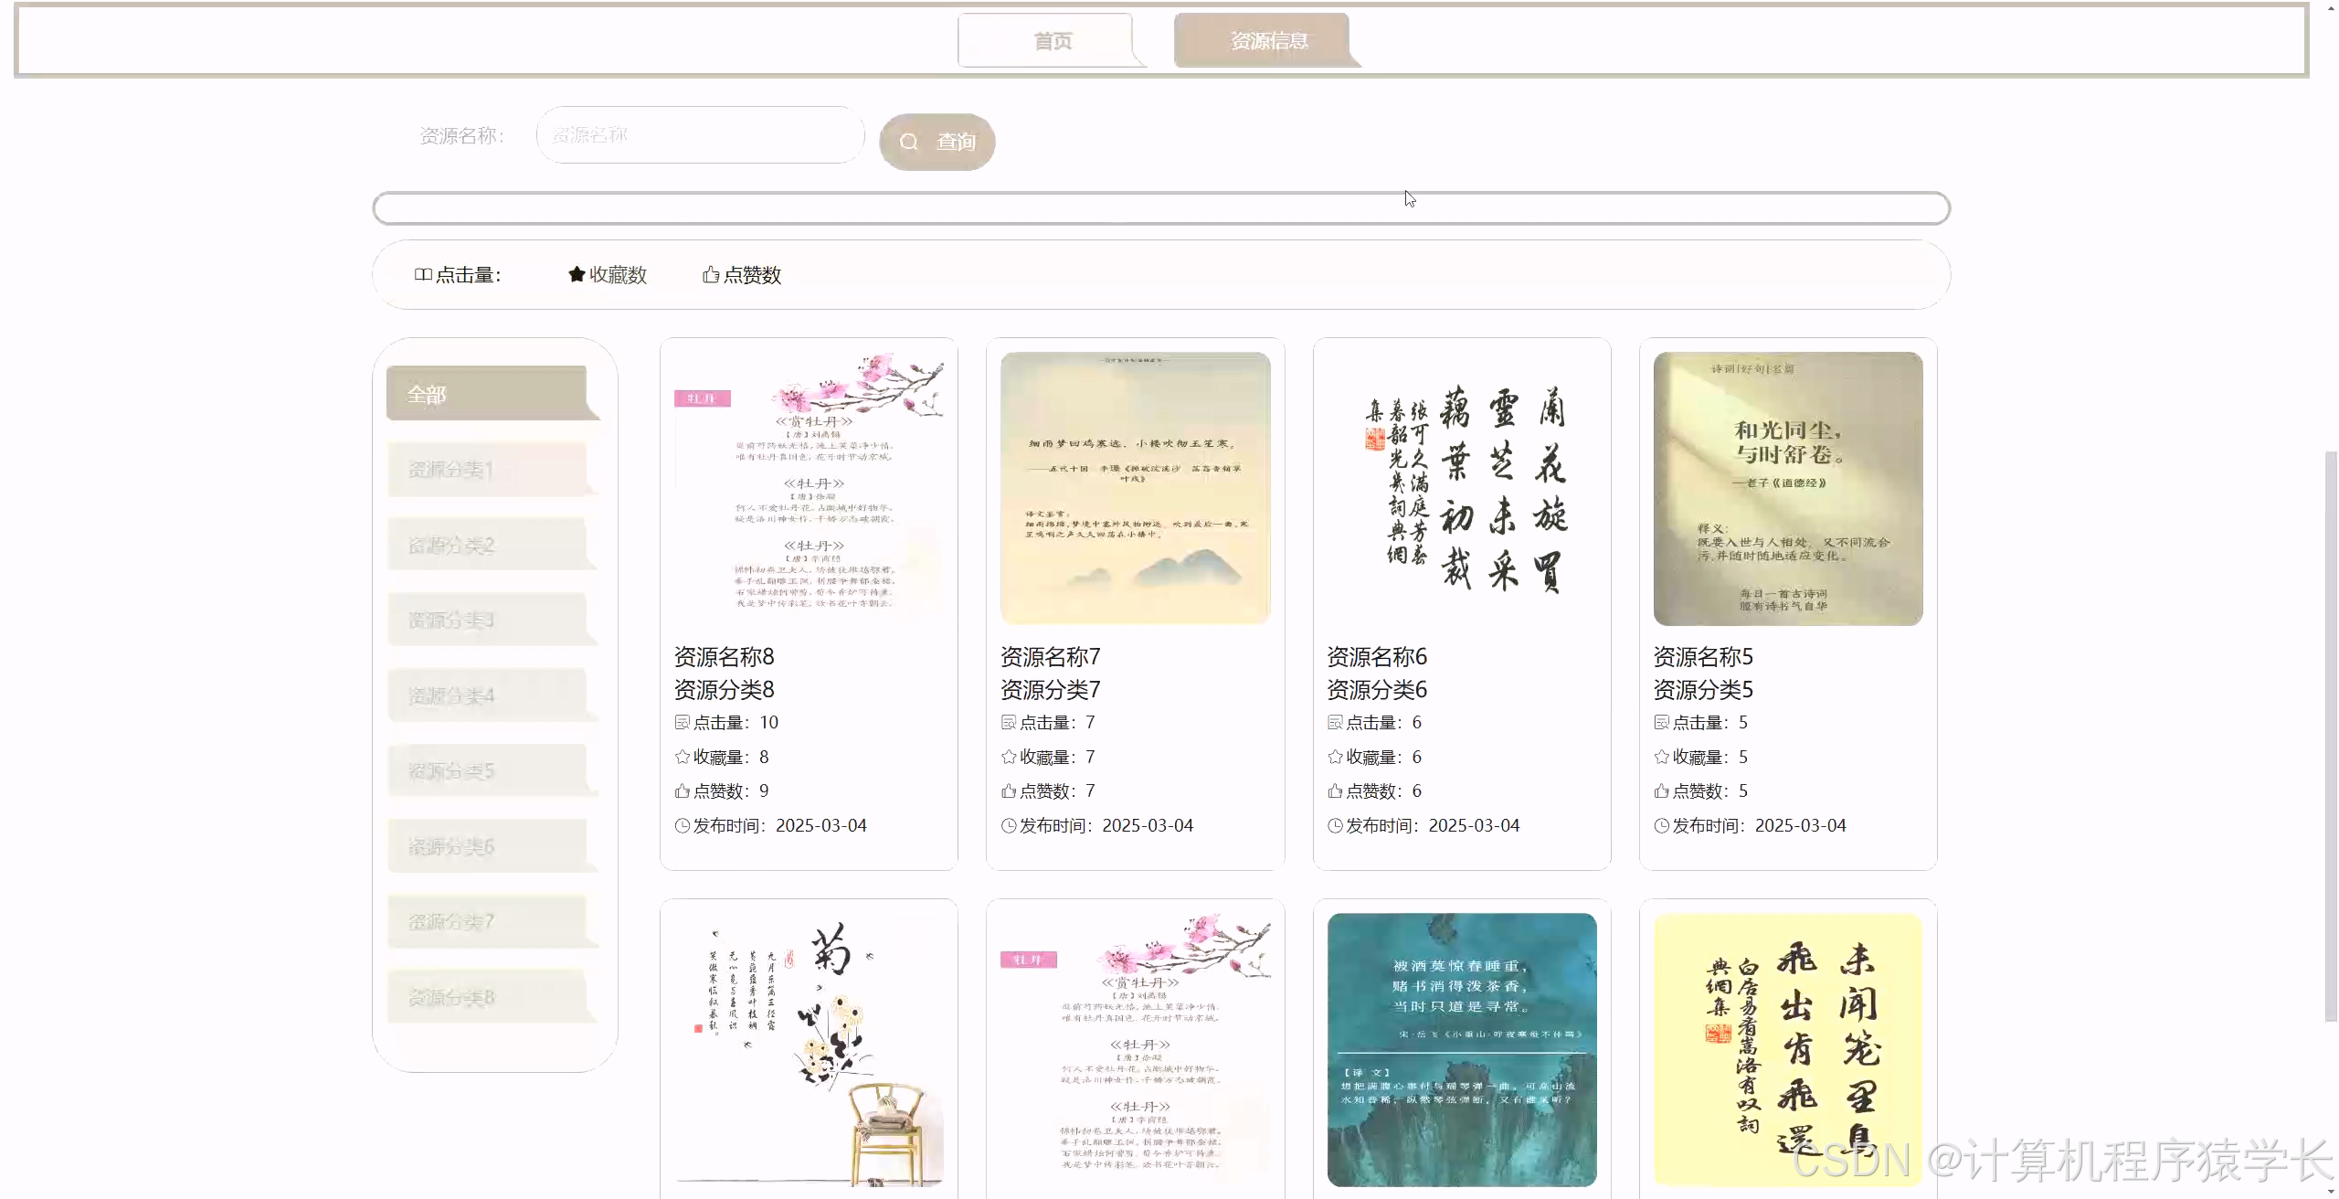Screen dimensions: 2339x1199
Task: Click inside the 资源名称 search input field
Action: [699, 133]
